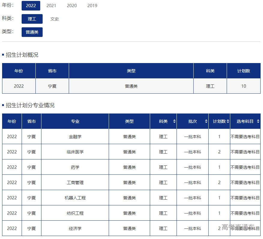Switch to year 2020
This screenshot has width=263, height=239.
point(71,6)
